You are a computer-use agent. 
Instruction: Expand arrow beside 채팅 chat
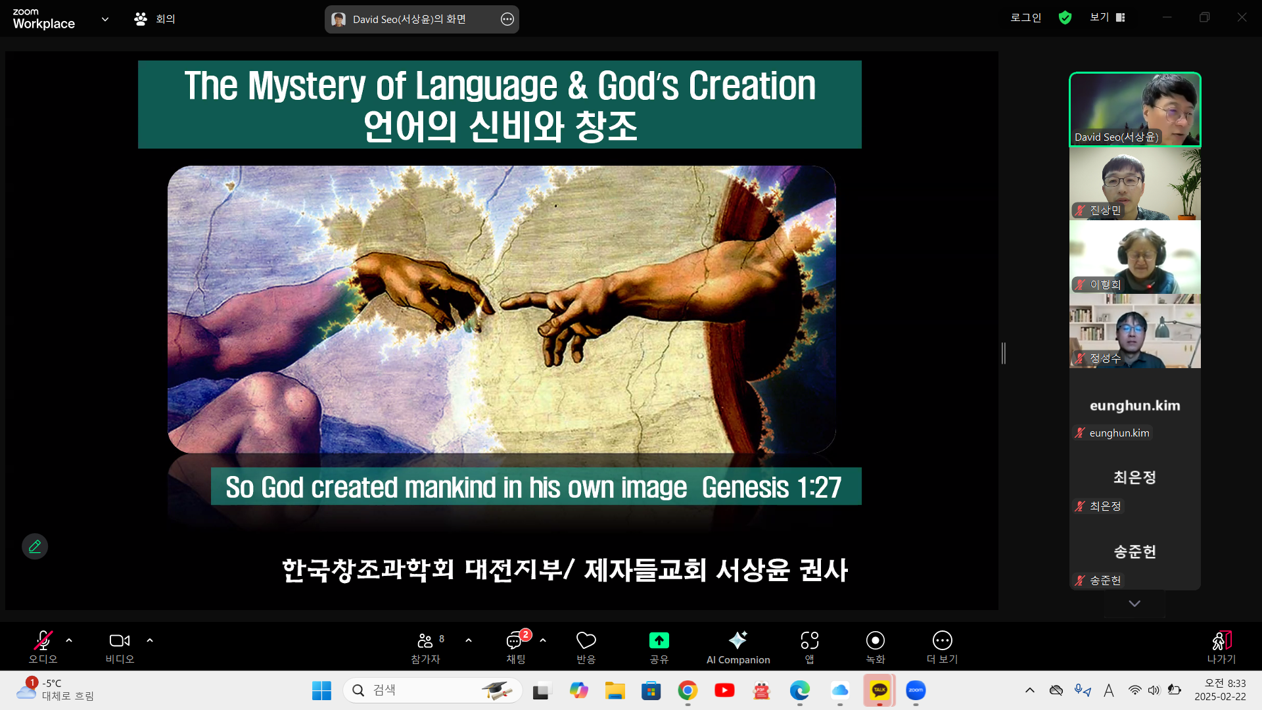pos(543,640)
